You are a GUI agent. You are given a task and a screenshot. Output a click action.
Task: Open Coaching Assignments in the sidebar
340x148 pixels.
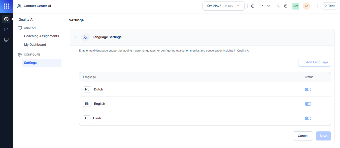41,36
